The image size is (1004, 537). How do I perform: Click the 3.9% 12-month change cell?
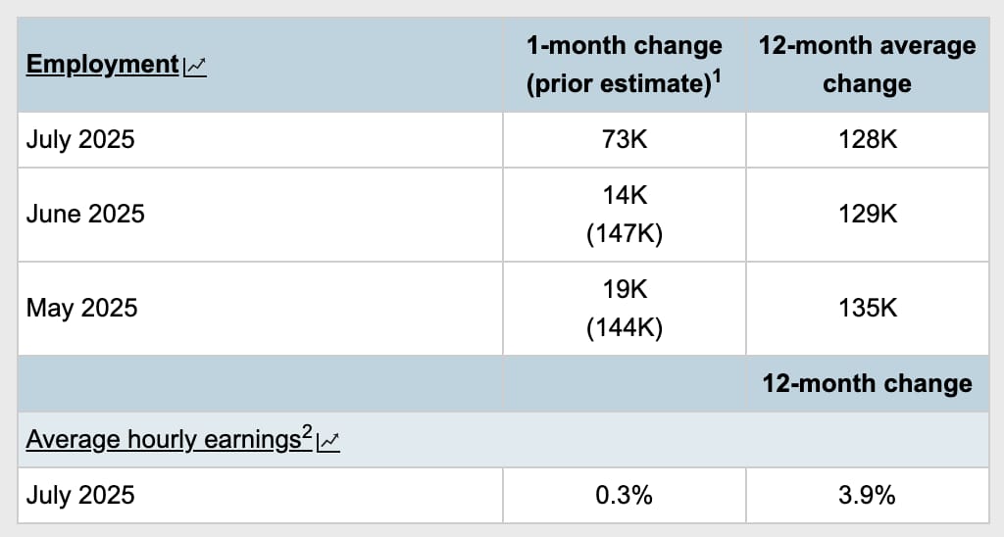click(x=867, y=496)
